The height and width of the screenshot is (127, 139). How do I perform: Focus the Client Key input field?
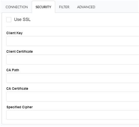(x=73, y=41)
